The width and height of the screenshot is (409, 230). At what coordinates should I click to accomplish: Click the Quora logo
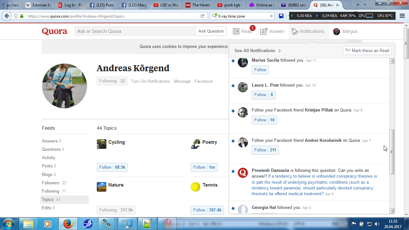[55, 31]
